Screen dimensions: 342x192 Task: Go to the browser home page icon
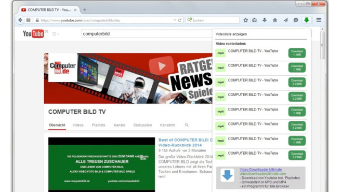point(275,20)
